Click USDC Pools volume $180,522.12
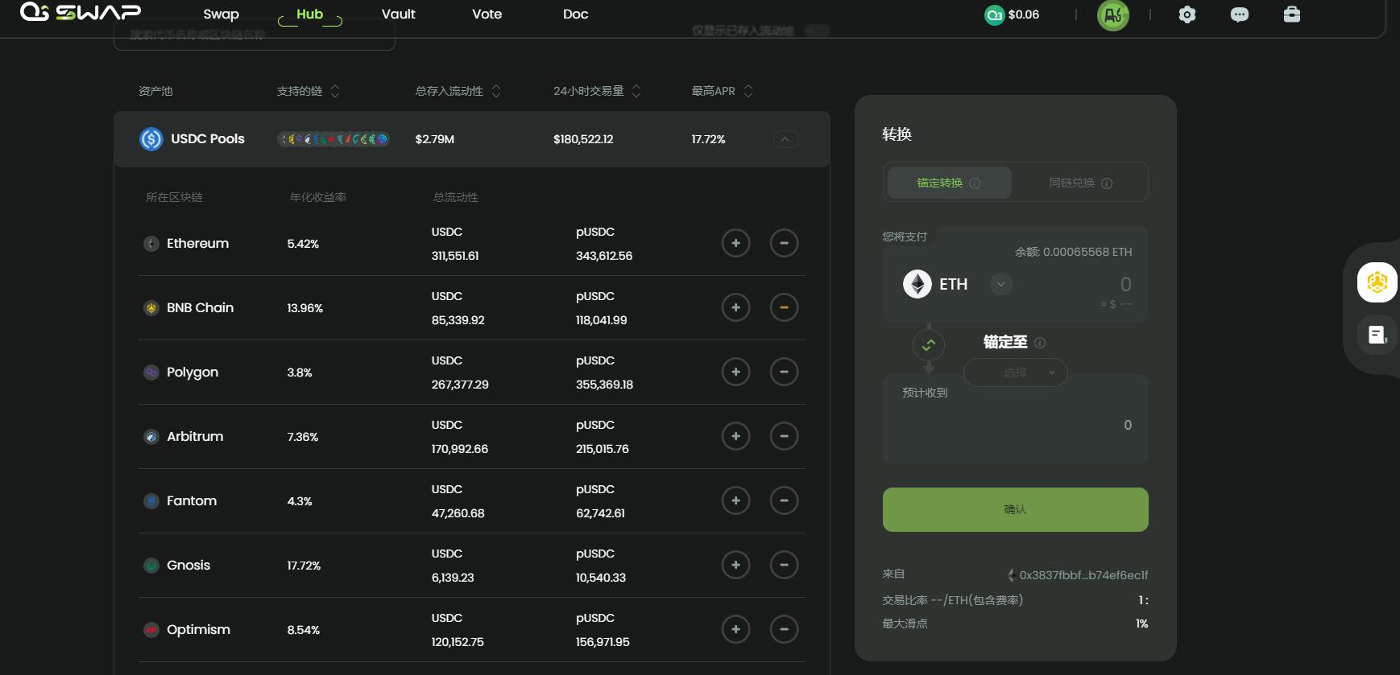Viewport: 1400px width, 675px height. [x=583, y=139]
